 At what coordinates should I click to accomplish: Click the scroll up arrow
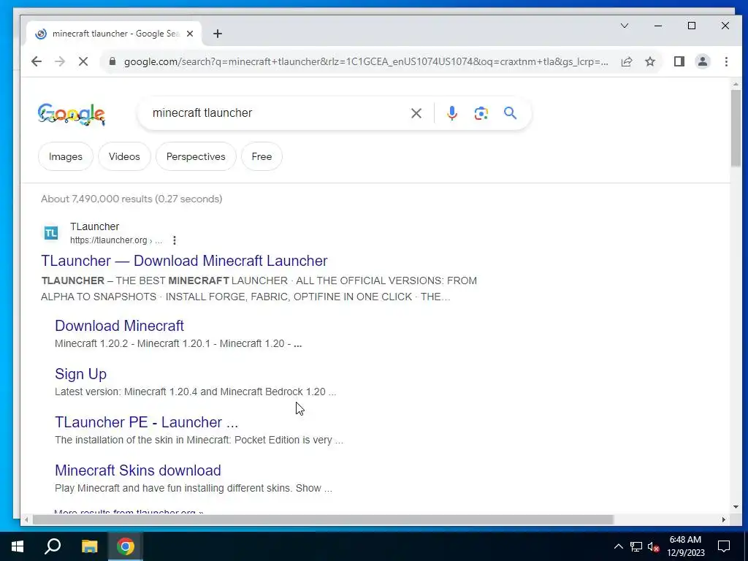click(x=735, y=85)
